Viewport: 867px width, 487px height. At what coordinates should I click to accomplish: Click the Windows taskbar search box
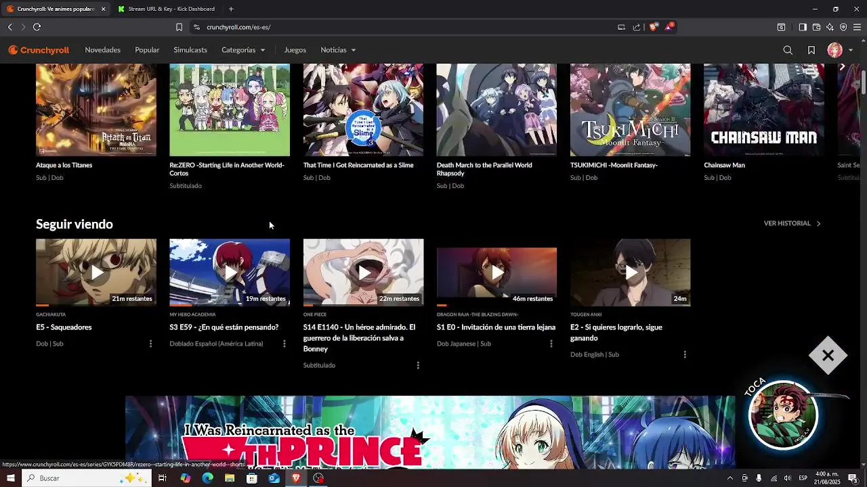[x=87, y=478]
